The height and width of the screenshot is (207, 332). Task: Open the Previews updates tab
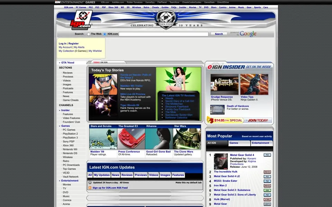[x=141, y=175]
